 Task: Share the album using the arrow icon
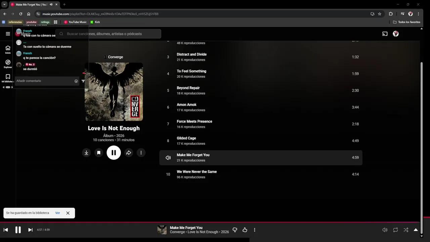[x=129, y=153]
